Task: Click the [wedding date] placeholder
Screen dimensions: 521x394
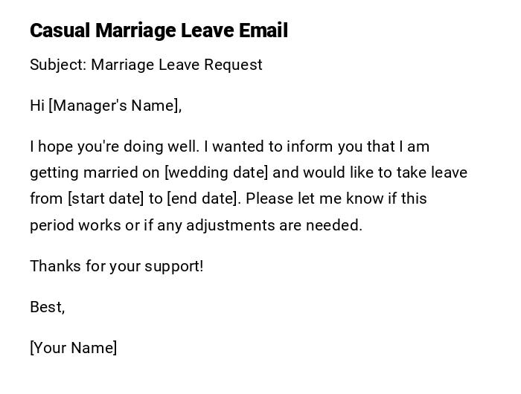Action: [x=216, y=172]
